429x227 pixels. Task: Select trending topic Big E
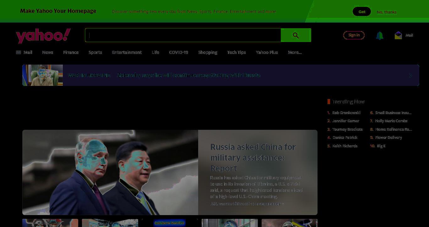381,146
